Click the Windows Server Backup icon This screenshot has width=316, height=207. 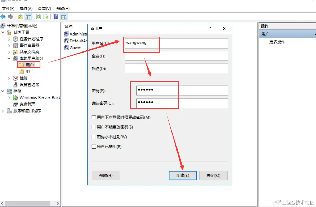point(15,98)
